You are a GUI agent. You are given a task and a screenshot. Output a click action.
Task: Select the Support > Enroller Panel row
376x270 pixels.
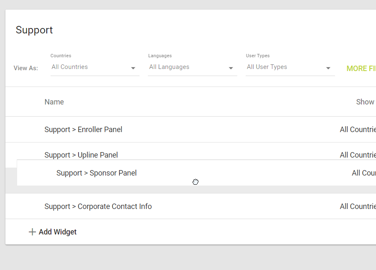click(x=83, y=130)
